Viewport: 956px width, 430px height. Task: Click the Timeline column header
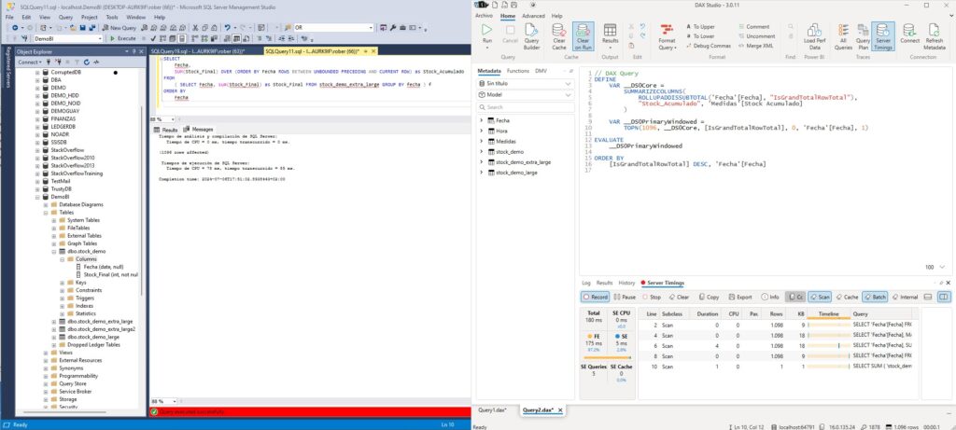pyautogui.click(x=829, y=313)
